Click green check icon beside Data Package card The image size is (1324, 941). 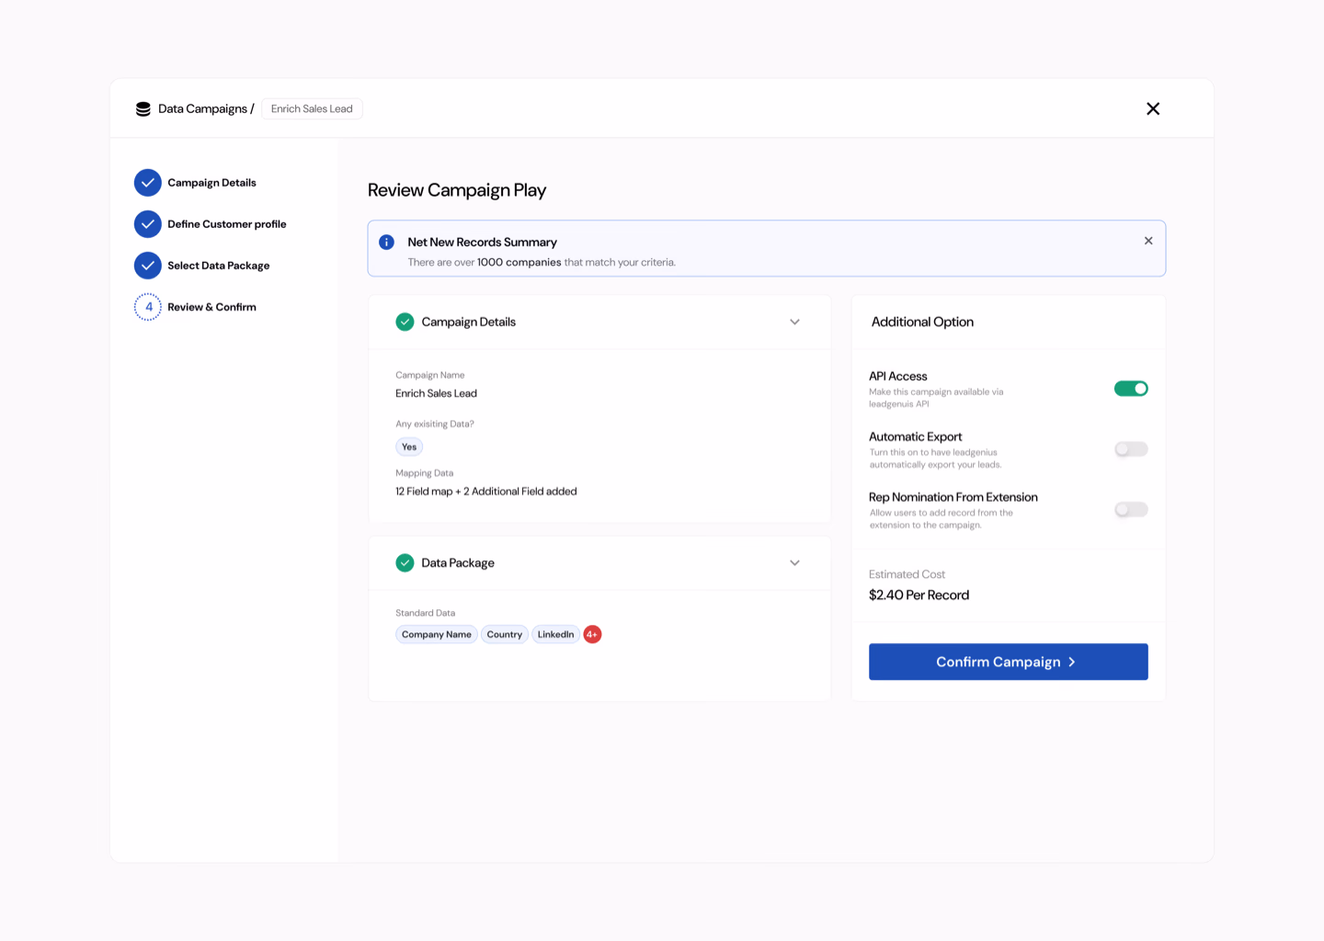pos(405,562)
